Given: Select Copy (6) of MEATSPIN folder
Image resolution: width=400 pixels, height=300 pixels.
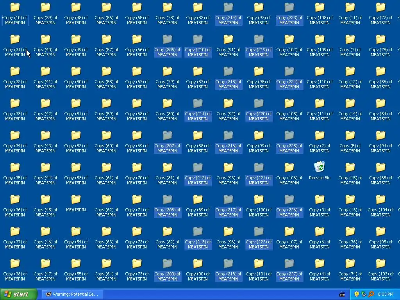Looking at the screenshot, I should [320, 237].
